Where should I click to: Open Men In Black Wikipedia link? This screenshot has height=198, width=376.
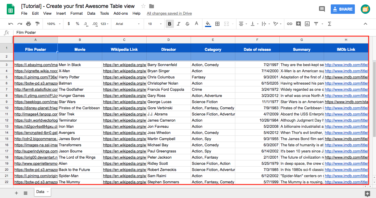[x=125, y=65]
